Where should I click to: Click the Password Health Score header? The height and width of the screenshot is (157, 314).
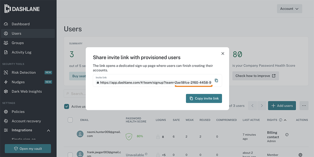pos(136,120)
